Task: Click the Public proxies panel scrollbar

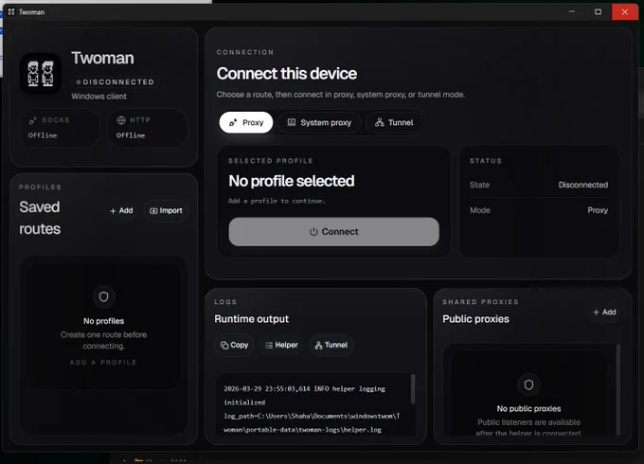Action: point(618,389)
